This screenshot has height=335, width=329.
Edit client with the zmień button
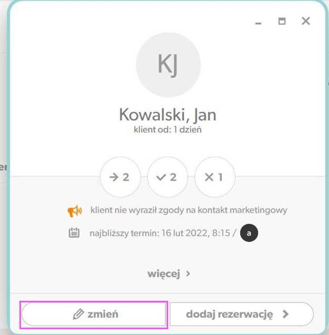point(94,314)
